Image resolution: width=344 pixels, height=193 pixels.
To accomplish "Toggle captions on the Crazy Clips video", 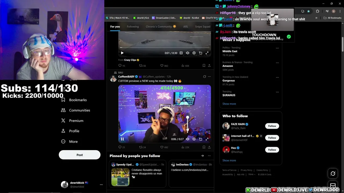I will click(x=181, y=53).
